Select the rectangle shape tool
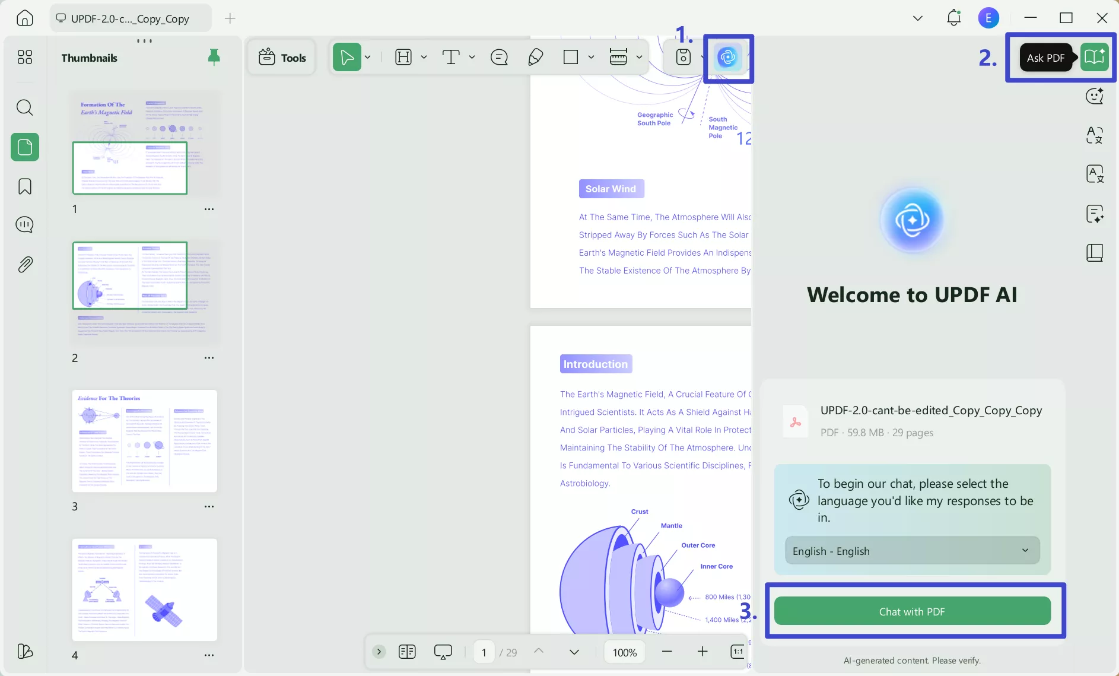This screenshot has width=1119, height=676. pyautogui.click(x=571, y=57)
